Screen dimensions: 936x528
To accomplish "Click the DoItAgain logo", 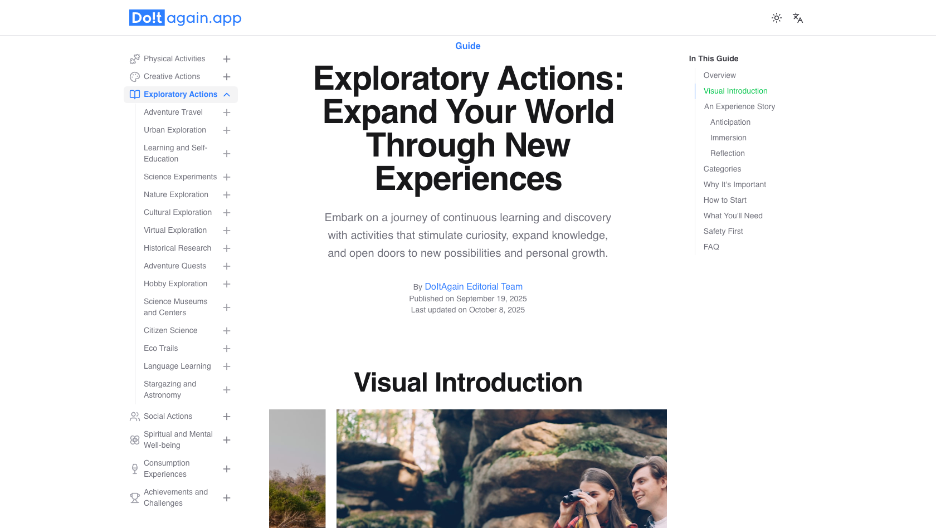I will [185, 17].
